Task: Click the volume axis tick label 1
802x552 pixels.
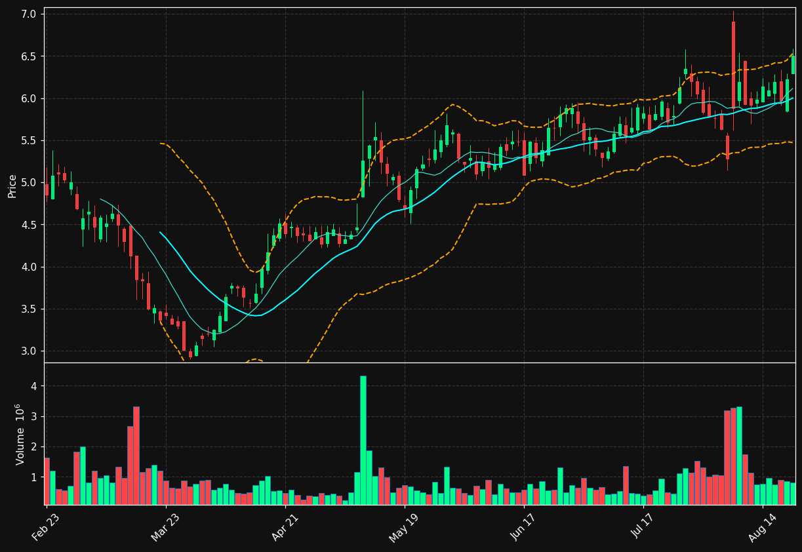Action: point(35,477)
